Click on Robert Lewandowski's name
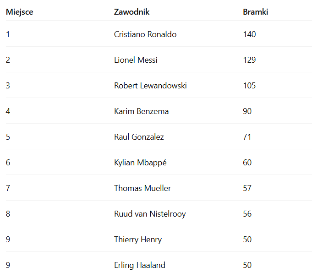Screen dimensions: 312x278 (150, 86)
